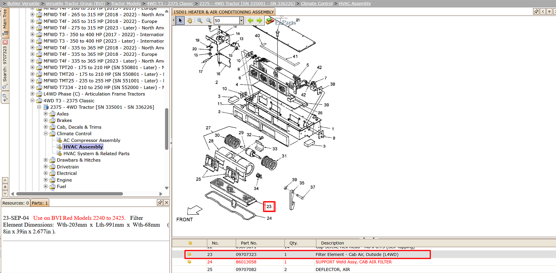Viewport: 556px width, 273px height.
Task: Select MFWD T7334 - 210 to 250 HP tree row
Action: pyautogui.click(x=103, y=88)
